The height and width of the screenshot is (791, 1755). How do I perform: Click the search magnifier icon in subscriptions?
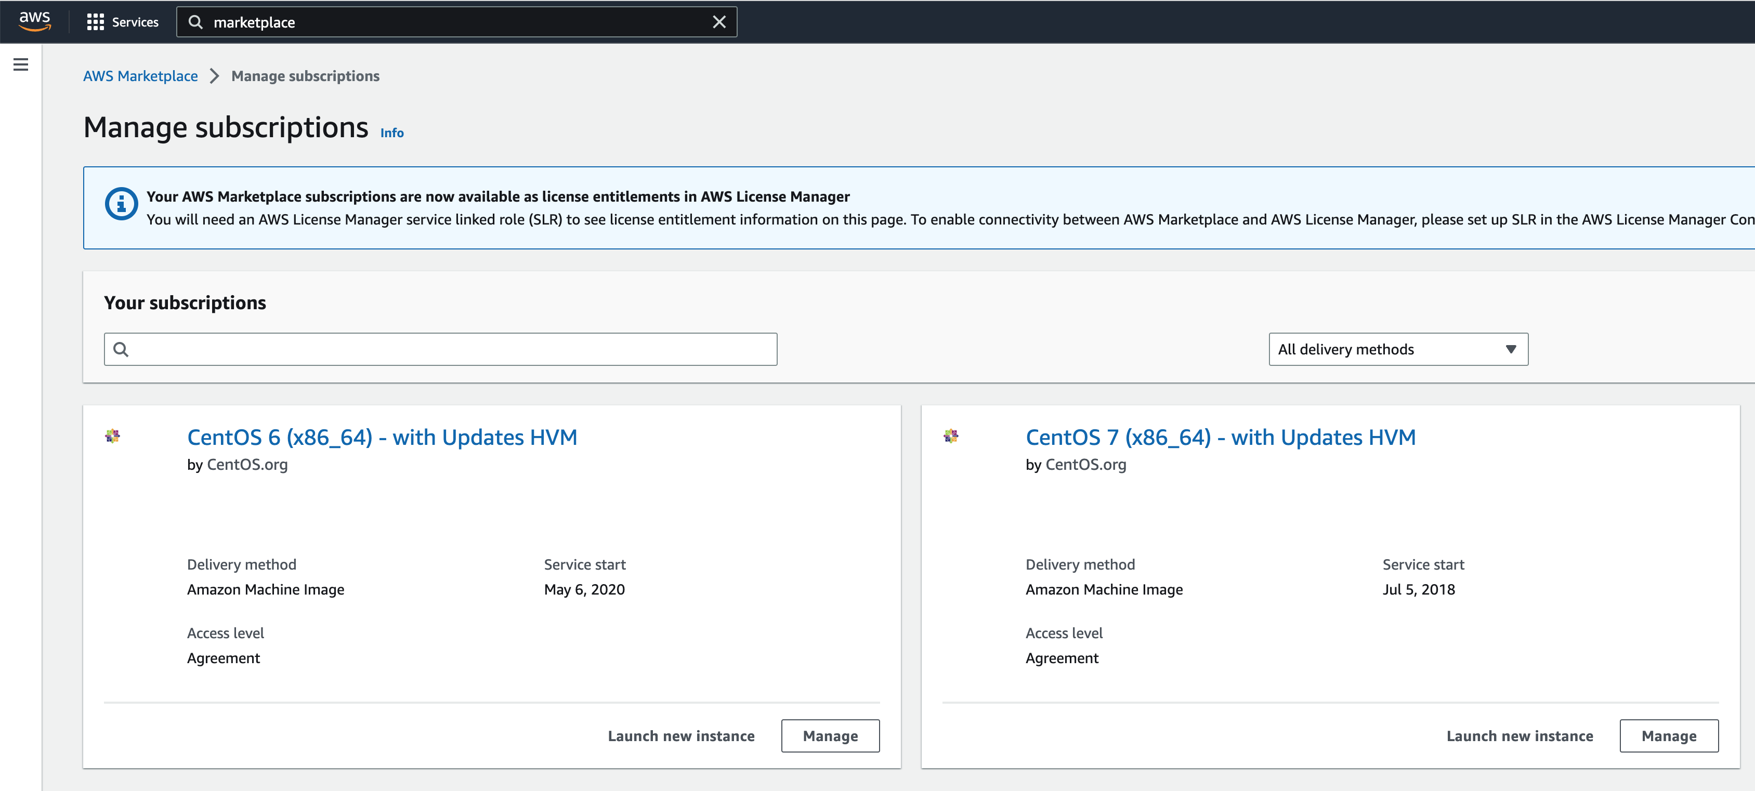[x=123, y=348]
